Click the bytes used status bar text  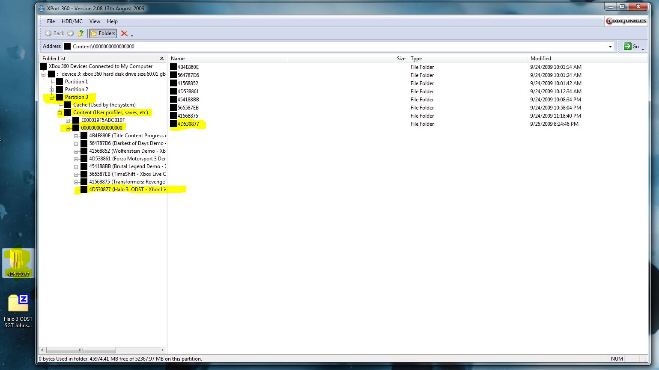click(x=120, y=359)
